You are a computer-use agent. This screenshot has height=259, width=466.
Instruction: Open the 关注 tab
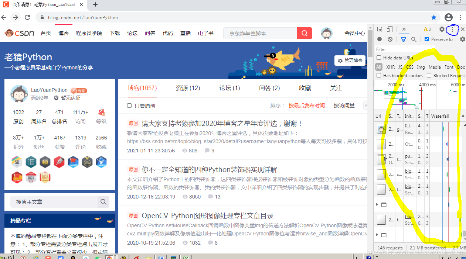tap(336, 88)
